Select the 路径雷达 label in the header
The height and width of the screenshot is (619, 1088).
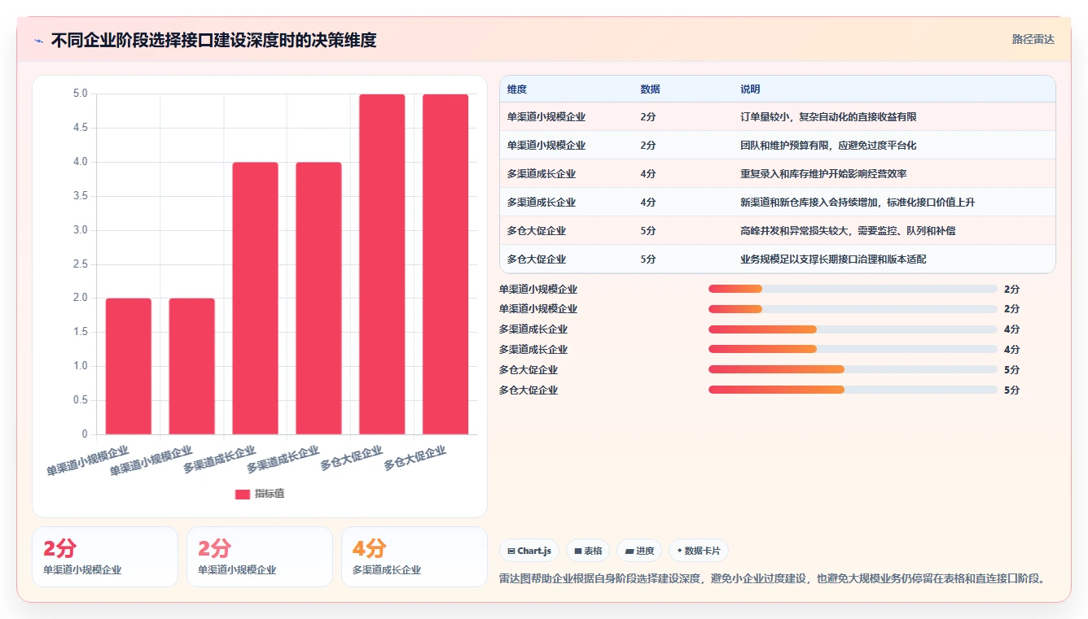pyautogui.click(x=1033, y=39)
